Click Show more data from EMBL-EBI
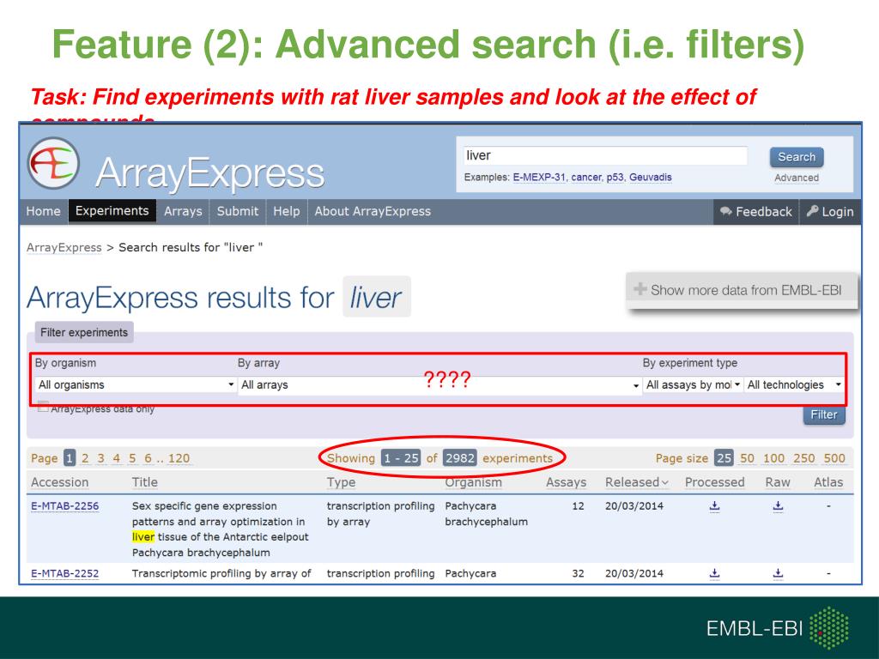 [741, 290]
